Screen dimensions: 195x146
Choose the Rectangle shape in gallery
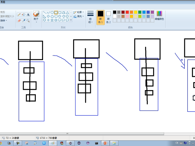coord(56,13)
